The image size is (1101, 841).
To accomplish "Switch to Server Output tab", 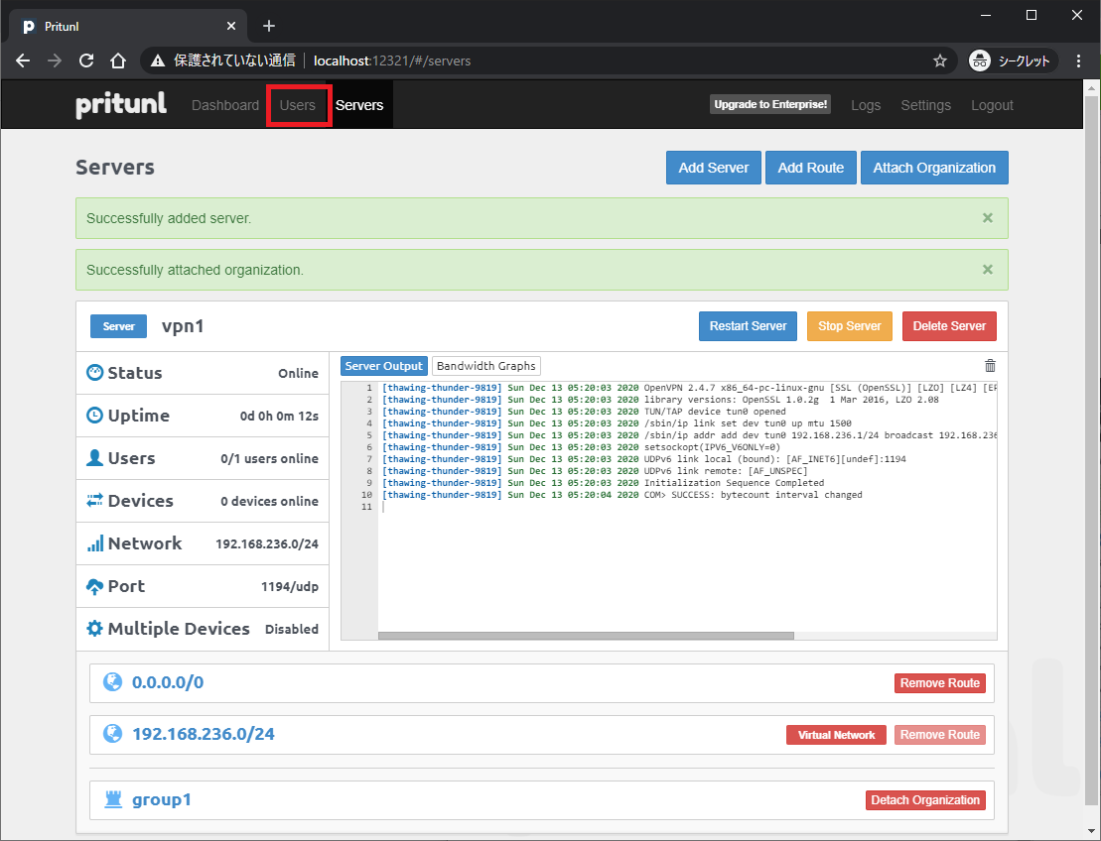I will tap(384, 366).
